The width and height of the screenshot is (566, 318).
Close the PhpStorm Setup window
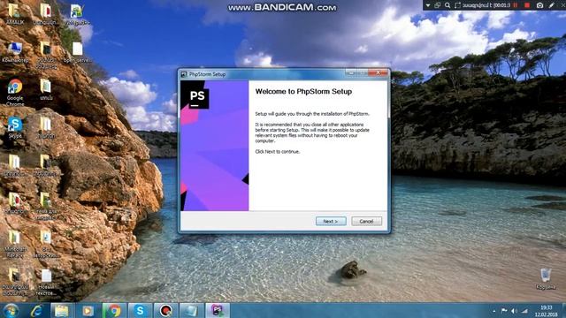pos(378,72)
